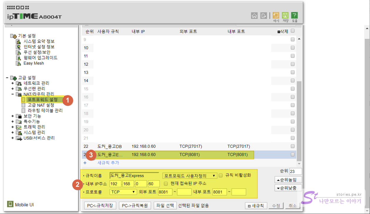Viewport: 370px width, 214px height.
Task: Open the 포트포워드 사용자정의 dropdown
Action: (x=190, y=176)
